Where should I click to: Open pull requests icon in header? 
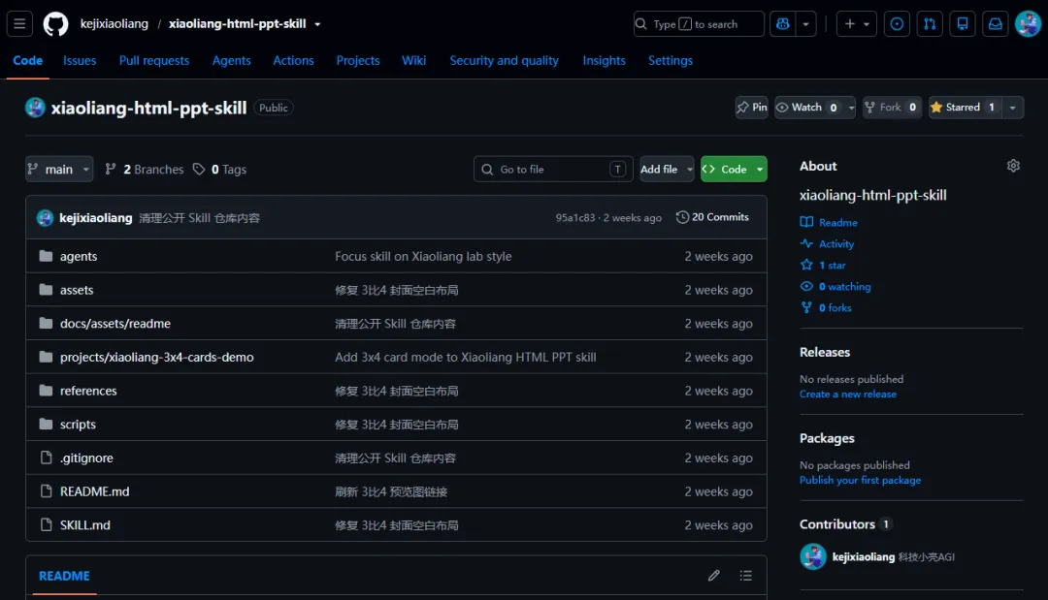[930, 24]
